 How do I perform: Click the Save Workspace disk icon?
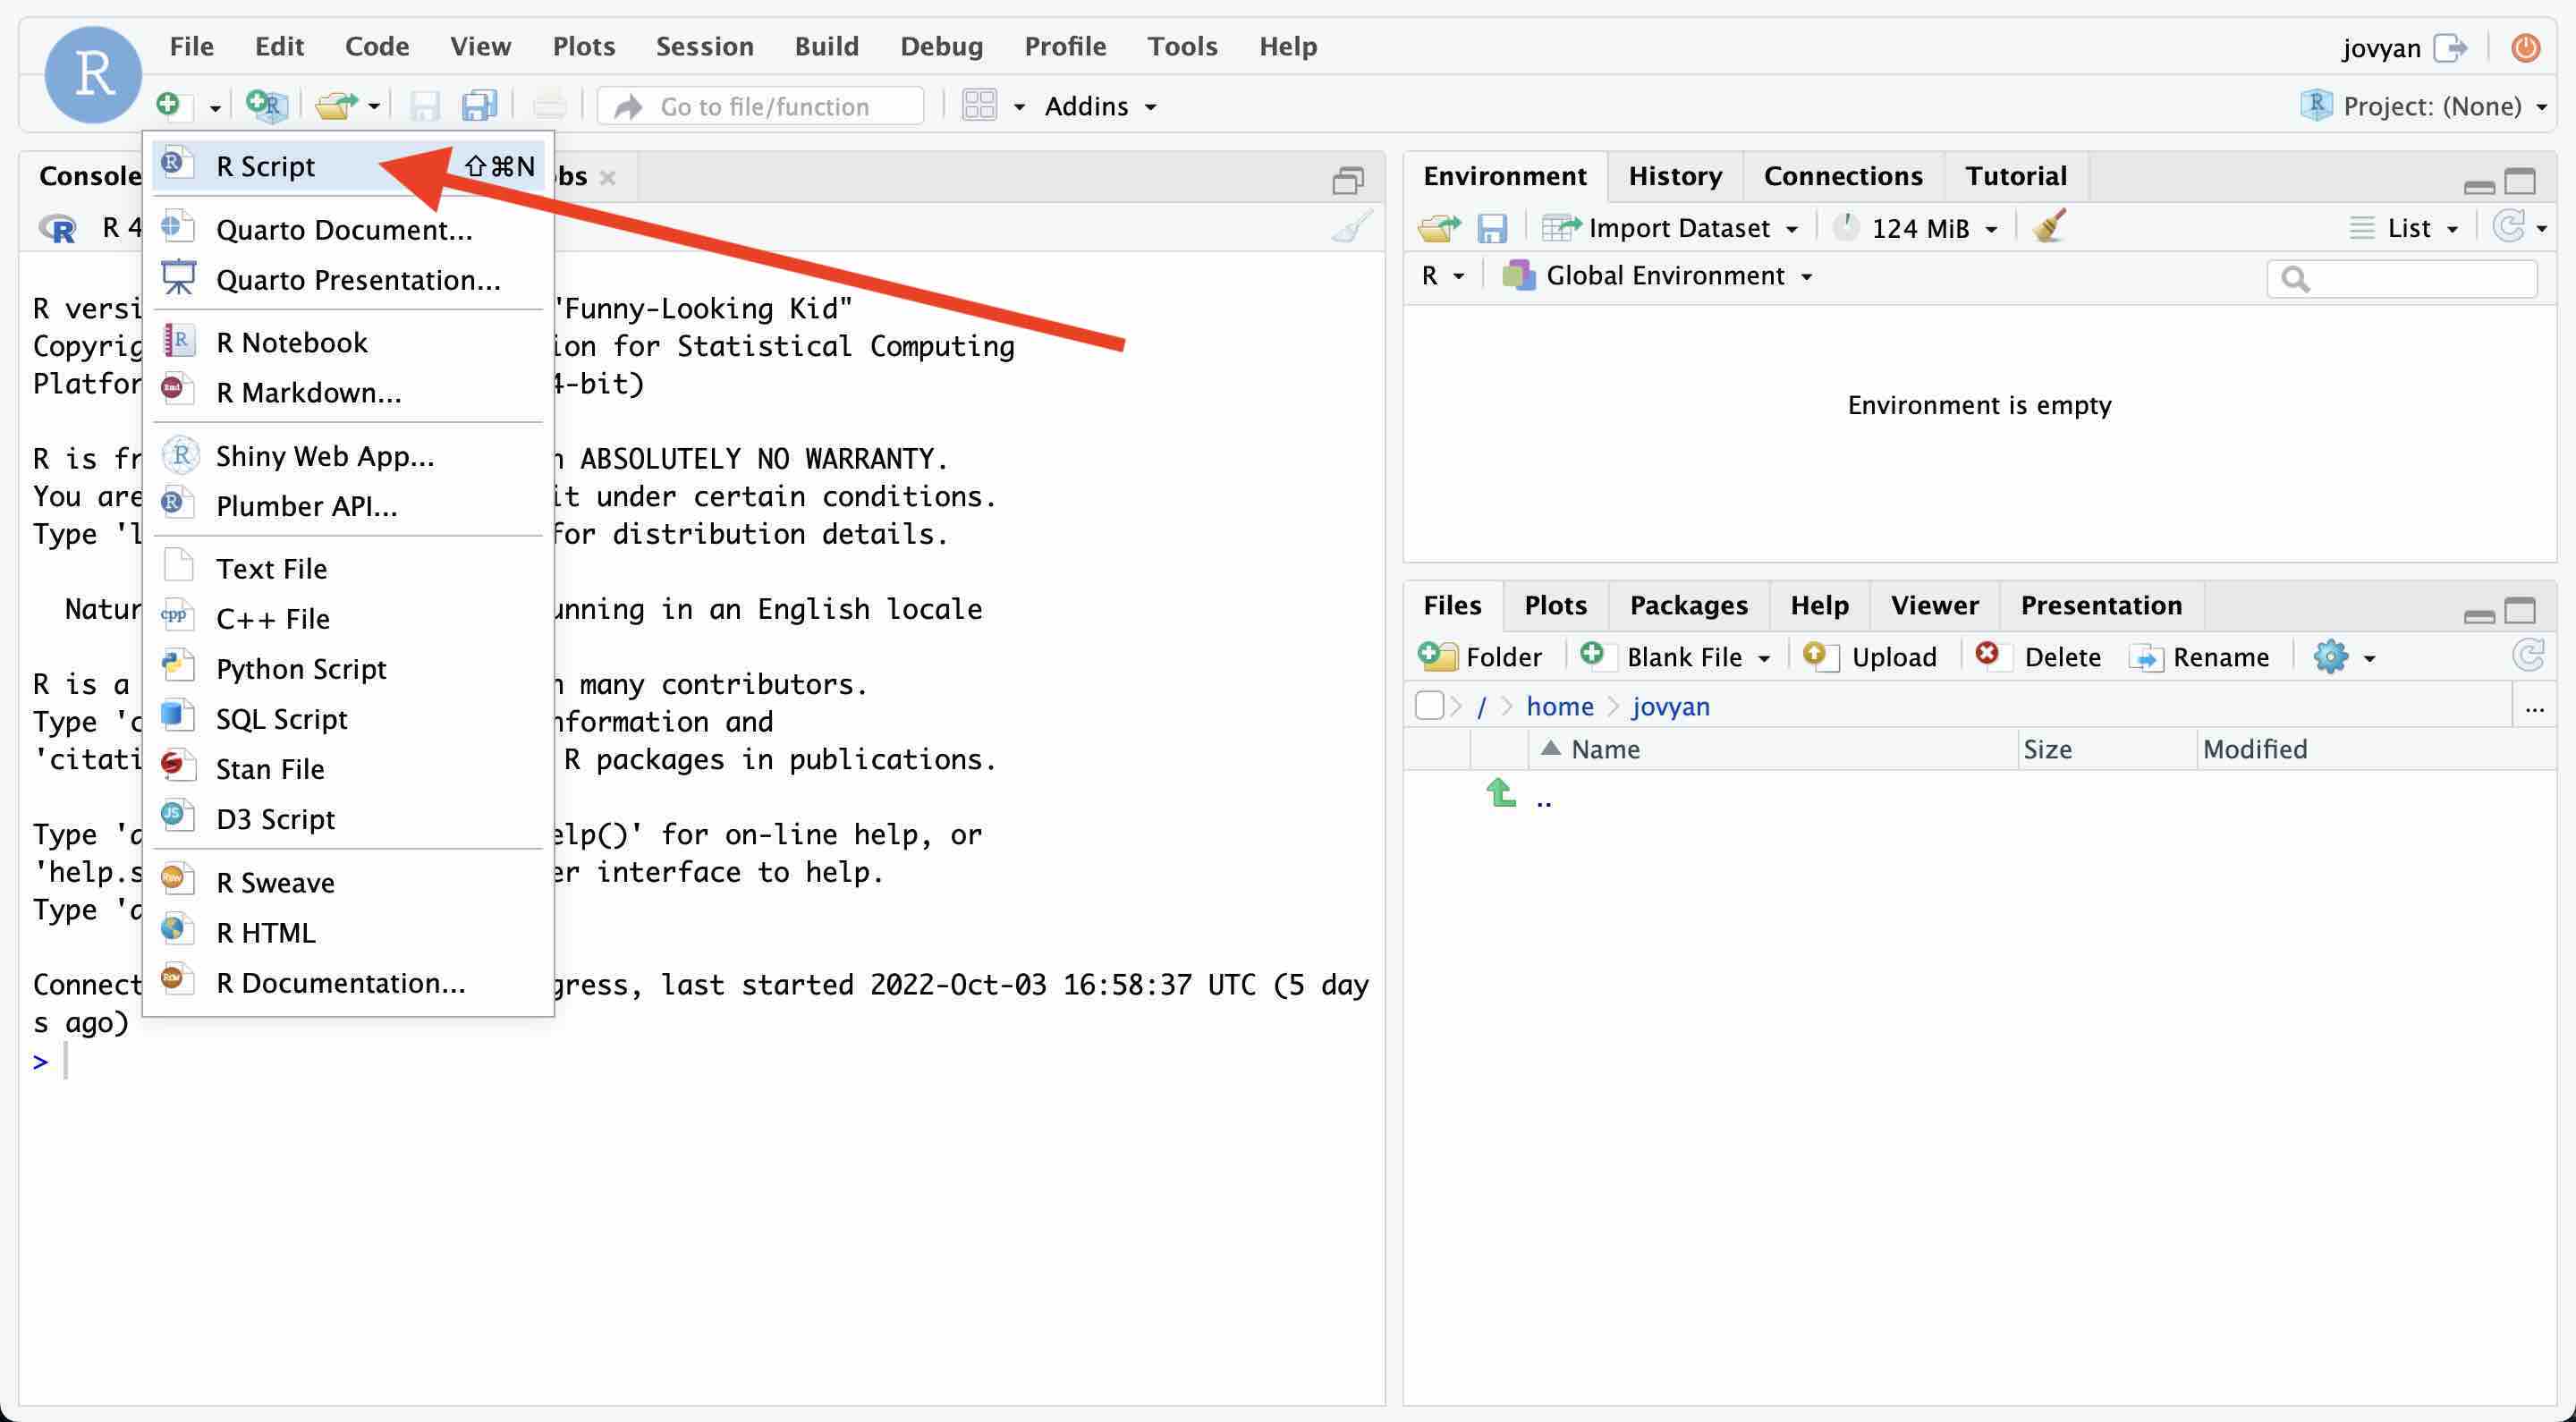(1491, 228)
